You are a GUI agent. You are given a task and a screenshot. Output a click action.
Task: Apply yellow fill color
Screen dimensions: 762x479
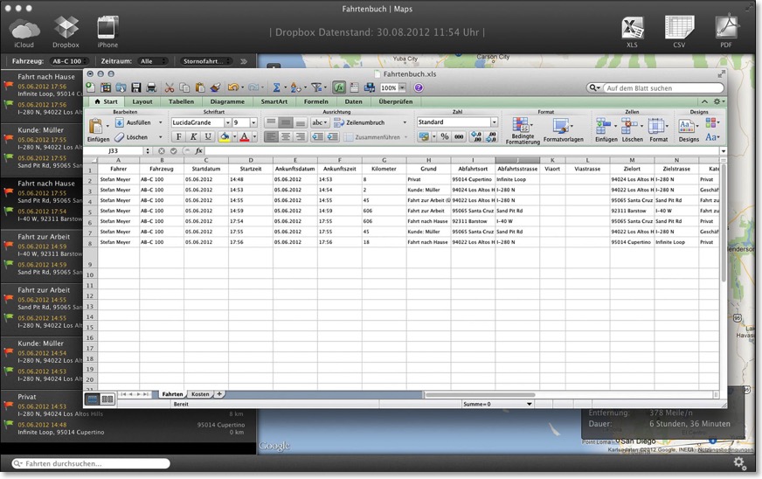click(x=224, y=136)
